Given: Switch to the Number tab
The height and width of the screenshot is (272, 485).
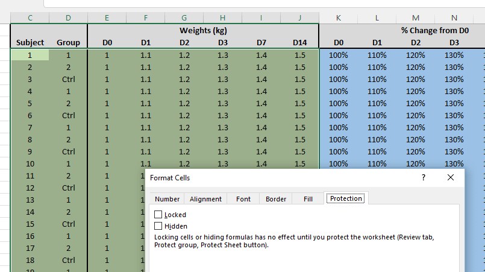Looking at the screenshot, I should 167,199.
